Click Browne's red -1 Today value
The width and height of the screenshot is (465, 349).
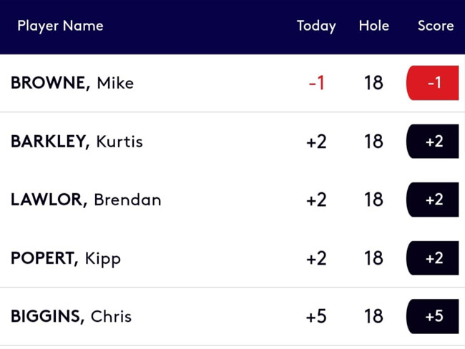coord(317,83)
